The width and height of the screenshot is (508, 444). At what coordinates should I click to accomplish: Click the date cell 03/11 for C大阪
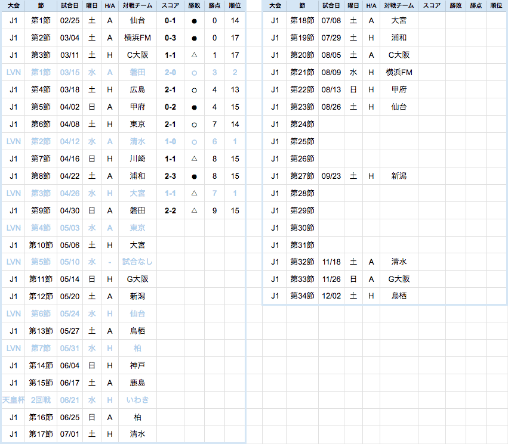coord(70,55)
